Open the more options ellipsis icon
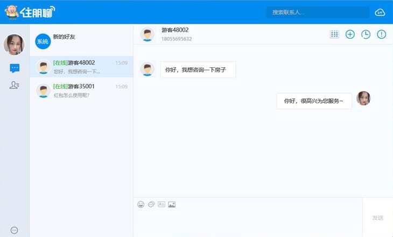The image size is (393, 237). (x=15, y=230)
